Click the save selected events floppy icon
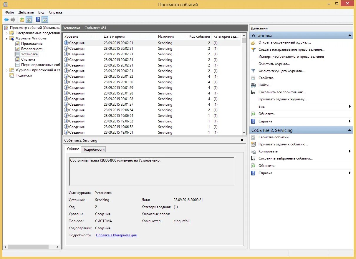 (253, 158)
